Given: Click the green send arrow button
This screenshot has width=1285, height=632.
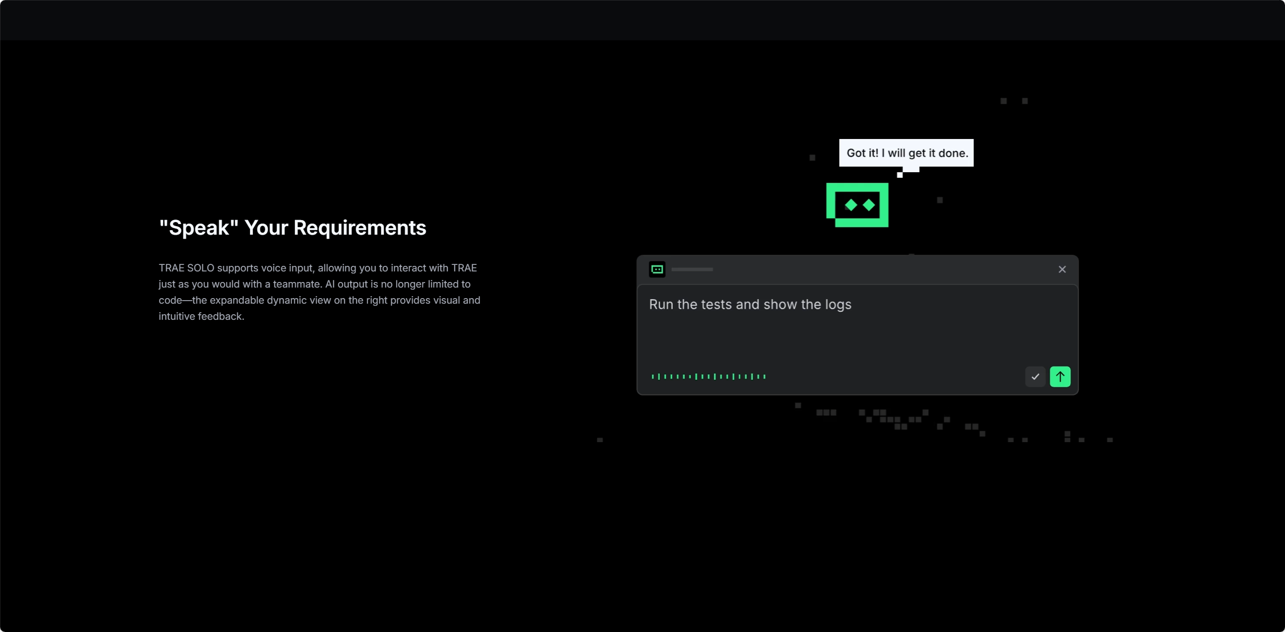Looking at the screenshot, I should tap(1060, 376).
